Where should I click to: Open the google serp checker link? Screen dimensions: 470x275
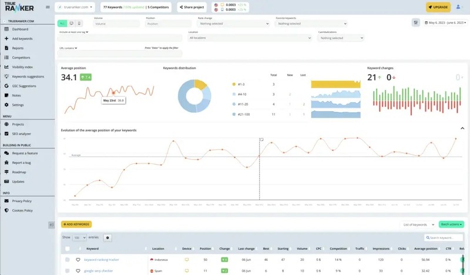[x=98, y=271]
